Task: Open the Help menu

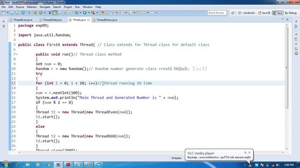Action: [98, 7]
